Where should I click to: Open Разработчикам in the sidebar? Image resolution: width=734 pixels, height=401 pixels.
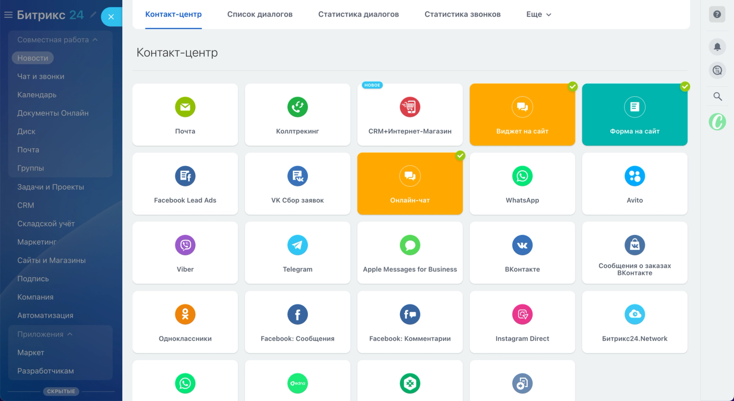point(46,371)
